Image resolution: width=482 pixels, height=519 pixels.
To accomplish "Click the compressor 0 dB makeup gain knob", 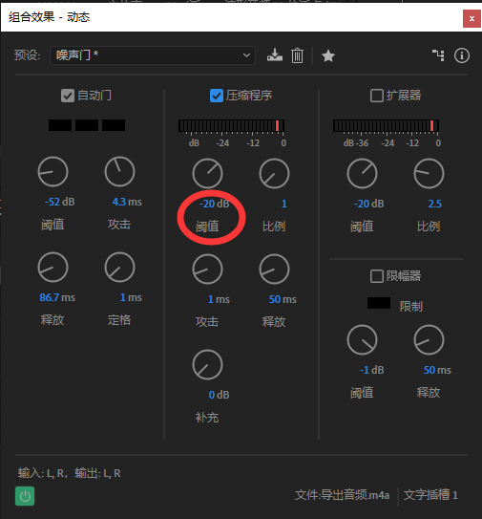I will click(207, 365).
